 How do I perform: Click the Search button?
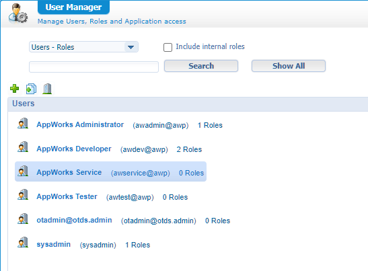(x=201, y=66)
